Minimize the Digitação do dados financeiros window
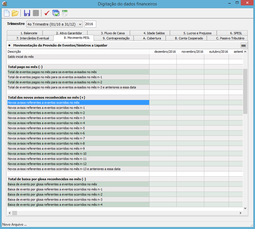 [229, 3]
